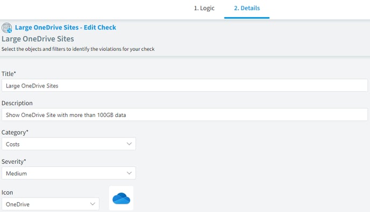Click the 'Title*' field label
The height and width of the screenshot is (212, 370).
coord(9,74)
